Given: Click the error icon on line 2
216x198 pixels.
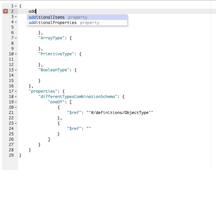Looking at the screenshot, I should (5, 11).
